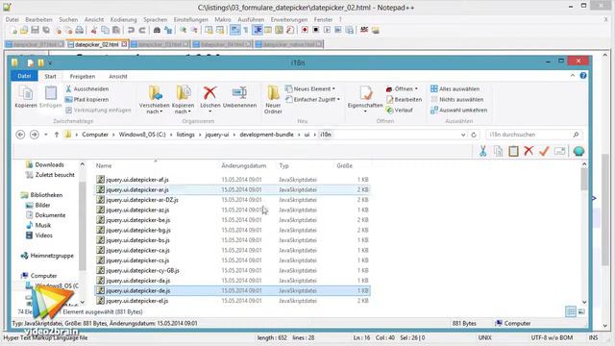Click Neuer Ordner button
Screen dimensions: 615x346
pyautogui.click(x=273, y=100)
